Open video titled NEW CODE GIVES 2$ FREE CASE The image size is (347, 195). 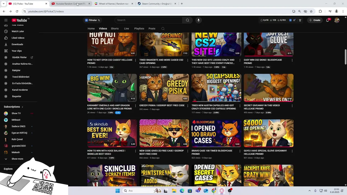coord(161,152)
